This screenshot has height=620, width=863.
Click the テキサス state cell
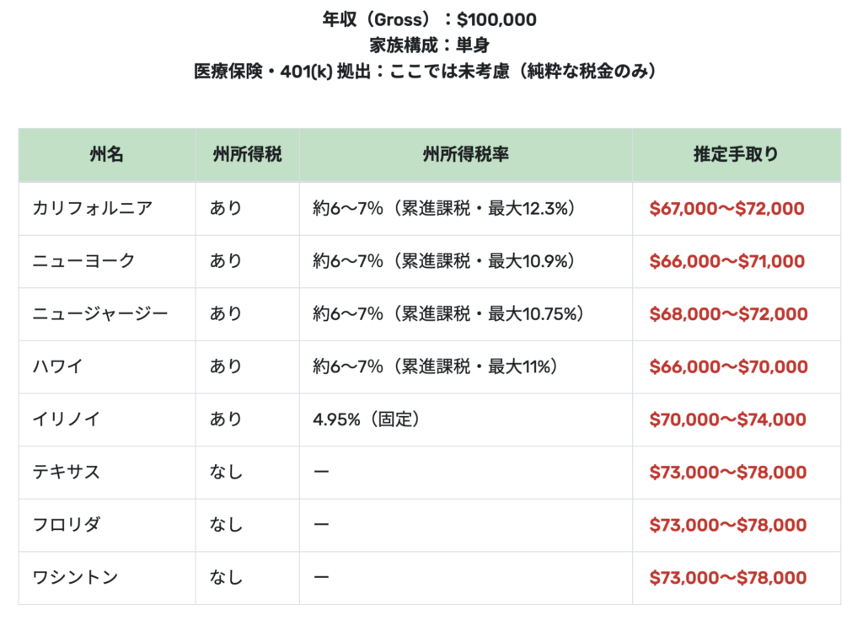[67, 472]
